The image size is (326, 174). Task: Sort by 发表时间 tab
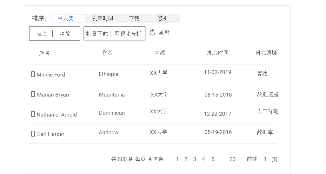pyautogui.click(x=103, y=18)
